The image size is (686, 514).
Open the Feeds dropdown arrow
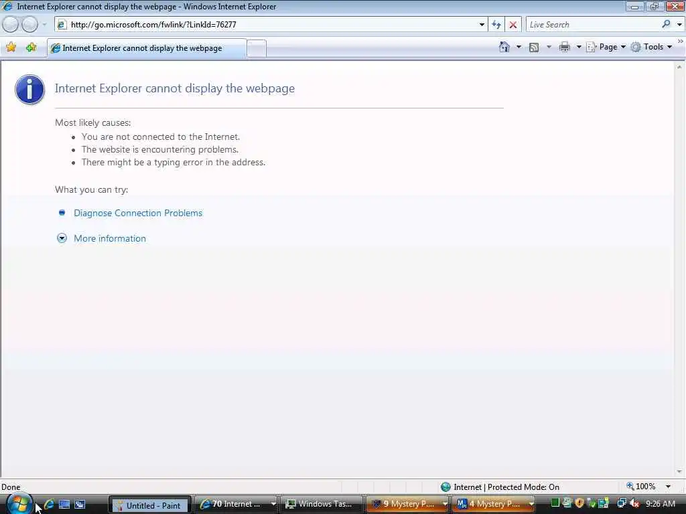(549, 47)
